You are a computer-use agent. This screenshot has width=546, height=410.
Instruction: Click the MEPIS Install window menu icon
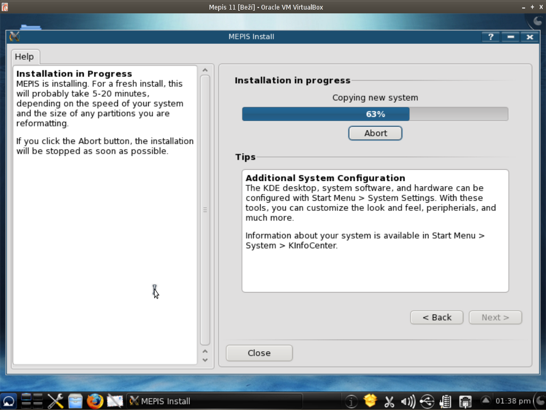tap(14, 37)
